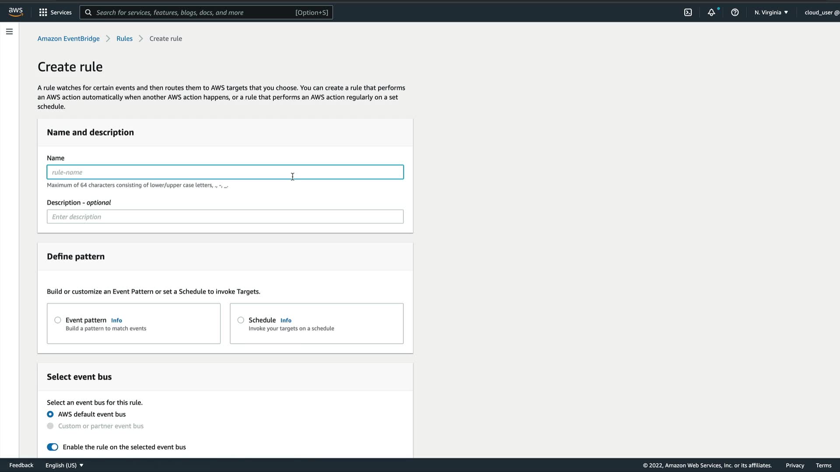The image size is (840, 472).
Task: Go to Amazon EventBridge breadcrumb
Action: click(68, 38)
